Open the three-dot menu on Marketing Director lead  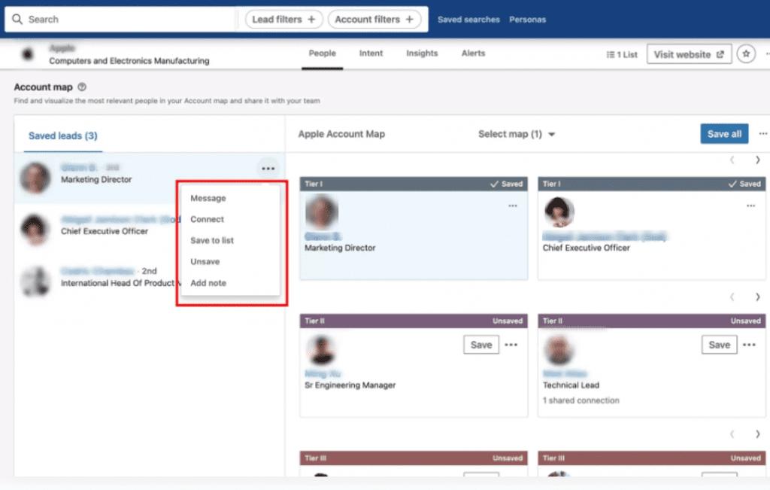pyautogui.click(x=268, y=169)
